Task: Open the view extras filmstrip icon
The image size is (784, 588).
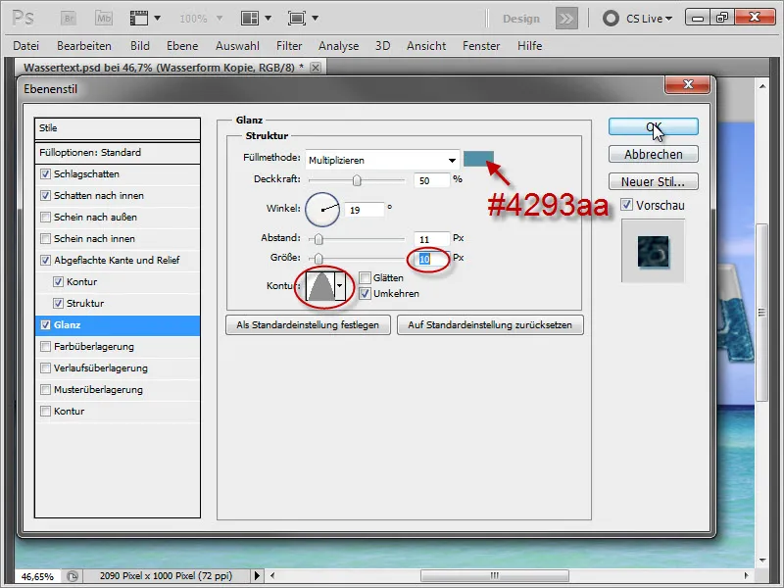Action: pos(139,19)
